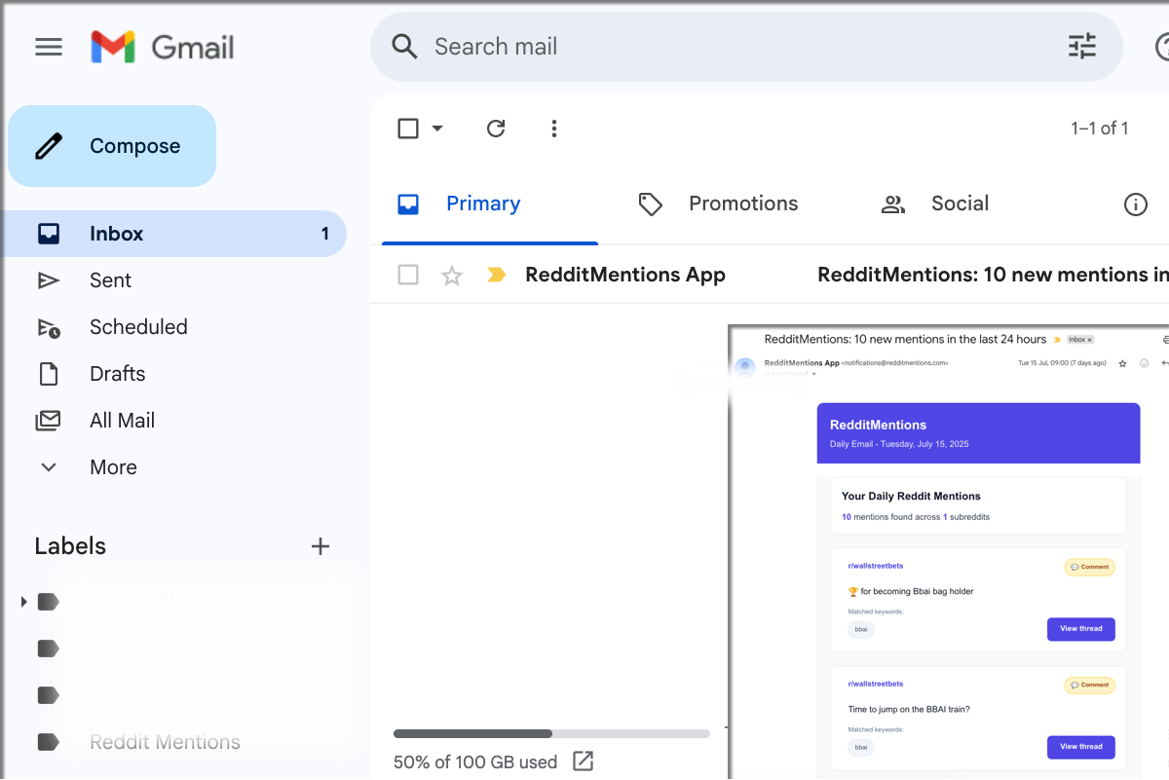The image size is (1169, 780).
Task: Click bbai keyword chip under bag holder
Action: 861,629
